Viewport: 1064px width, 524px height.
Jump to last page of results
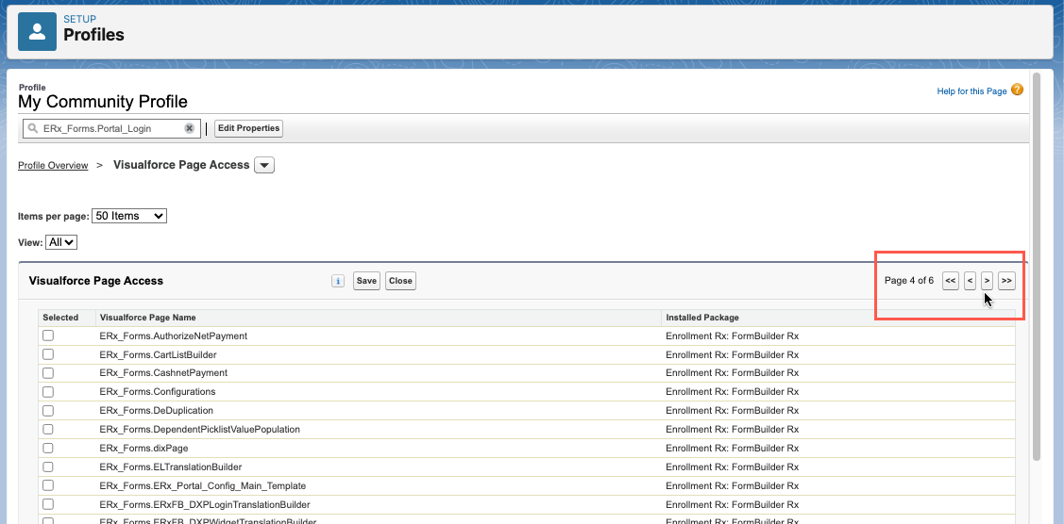[1006, 281]
